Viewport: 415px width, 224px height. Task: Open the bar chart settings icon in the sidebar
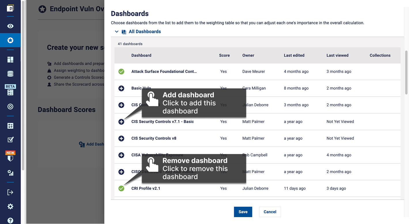click(x=10, y=173)
